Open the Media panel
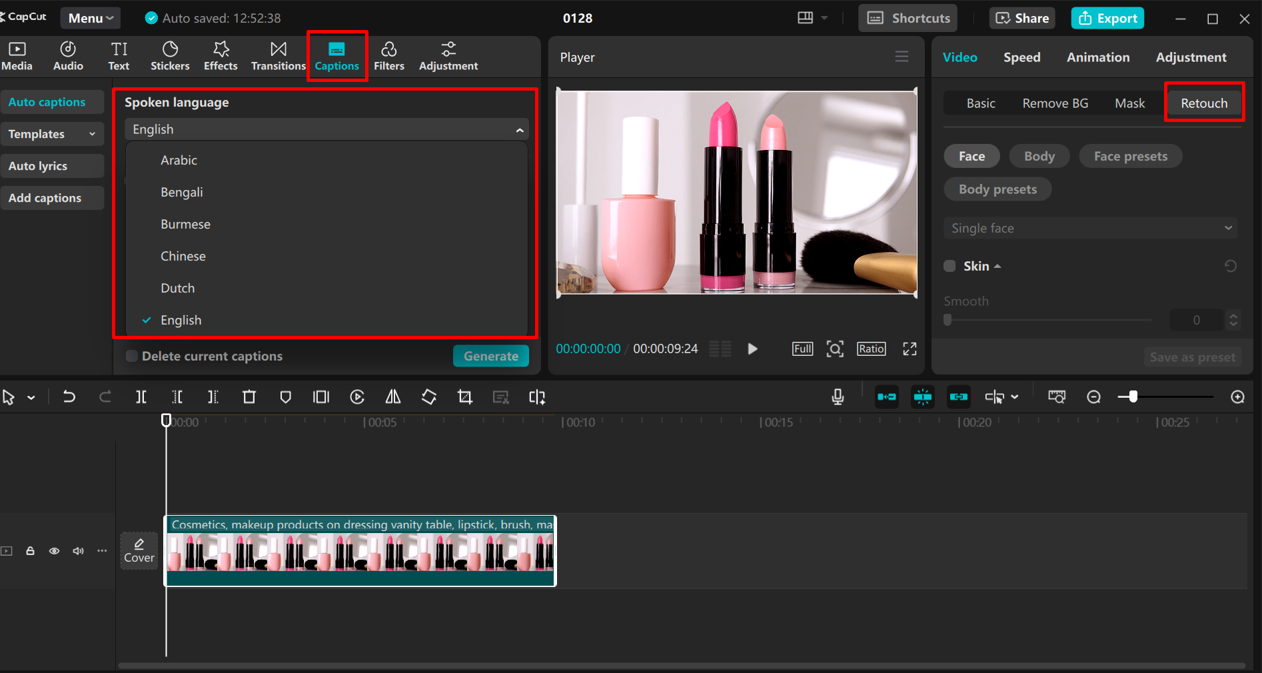Viewport: 1262px width, 673px height. click(x=17, y=55)
